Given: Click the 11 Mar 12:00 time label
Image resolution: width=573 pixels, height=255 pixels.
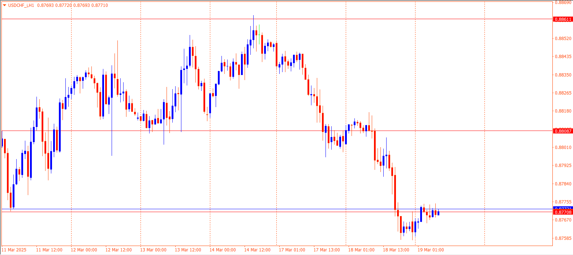Looking at the screenshot, I should (x=49, y=250).
